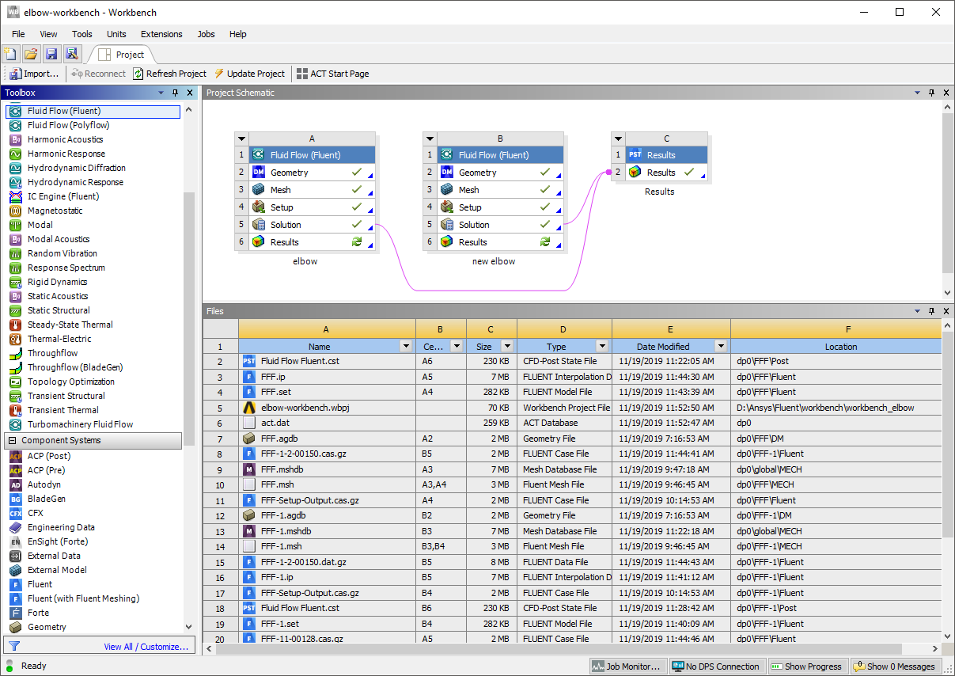Switch to the Project tab
955x676 pixels.
pyautogui.click(x=123, y=55)
